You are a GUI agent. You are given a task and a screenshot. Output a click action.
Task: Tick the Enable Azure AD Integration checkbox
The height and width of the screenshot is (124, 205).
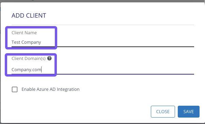click(15, 89)
